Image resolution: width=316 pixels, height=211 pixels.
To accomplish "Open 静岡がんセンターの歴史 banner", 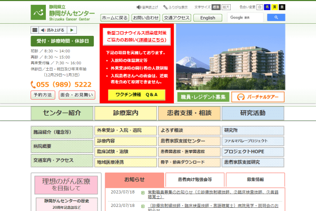I will 67,204.
